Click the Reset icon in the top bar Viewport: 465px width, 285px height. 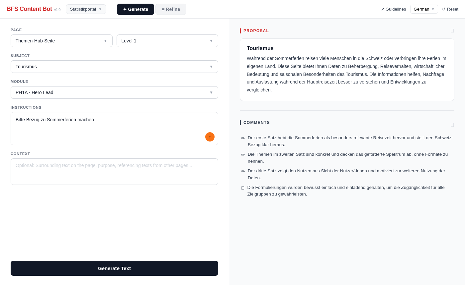pos(444,9)
